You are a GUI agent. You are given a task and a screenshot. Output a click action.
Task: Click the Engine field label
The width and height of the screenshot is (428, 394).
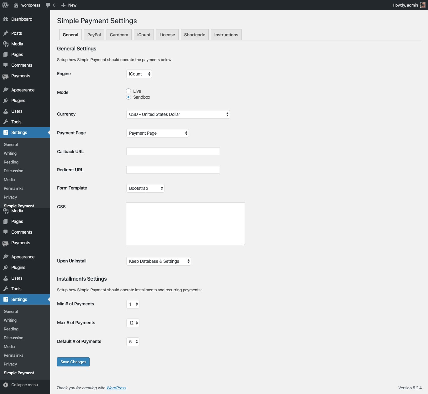(x=64, y=74)
